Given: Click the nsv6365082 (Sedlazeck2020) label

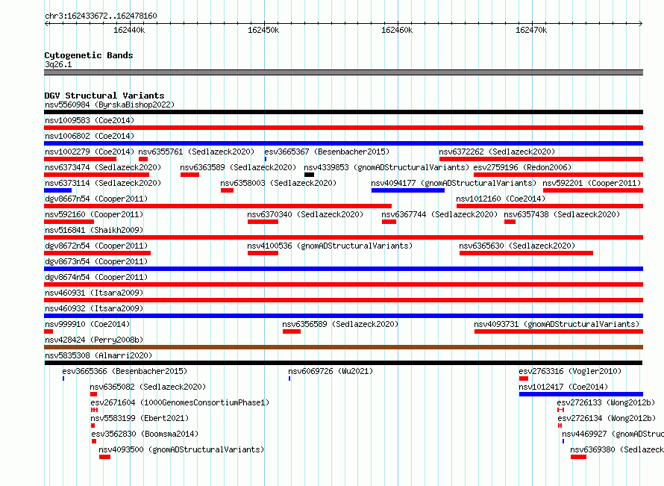Looking at the screenshot, I should [148, 387].
